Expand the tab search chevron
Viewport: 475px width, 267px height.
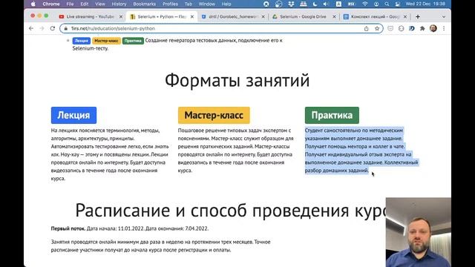pos(444,16)
